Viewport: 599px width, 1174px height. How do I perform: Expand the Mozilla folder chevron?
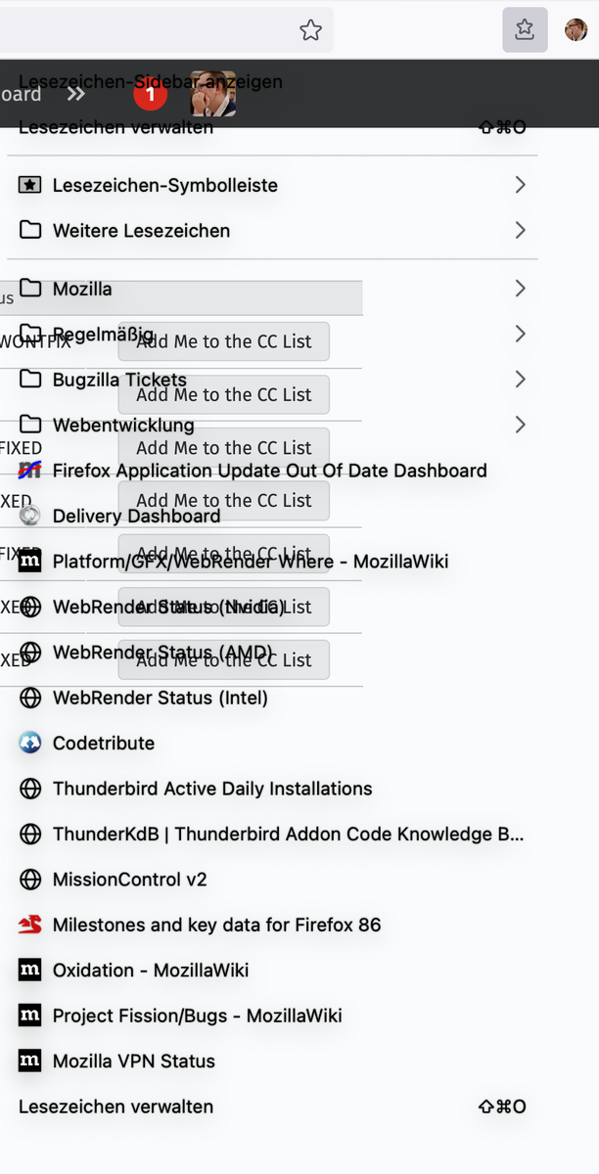[x=520, y=289]
